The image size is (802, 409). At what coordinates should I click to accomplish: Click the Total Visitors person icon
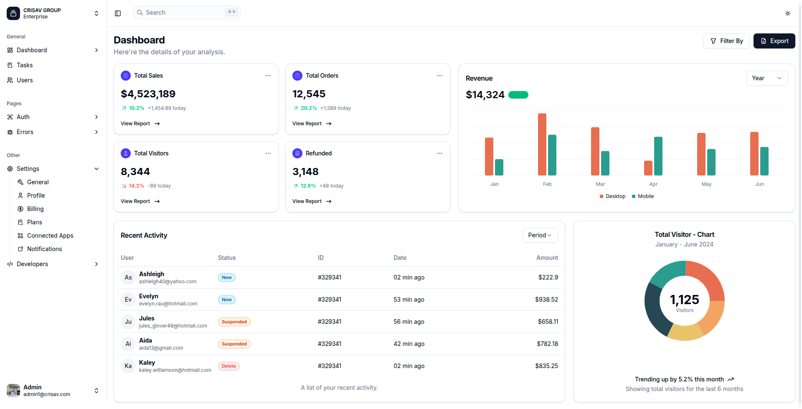[x=126, y=153]
